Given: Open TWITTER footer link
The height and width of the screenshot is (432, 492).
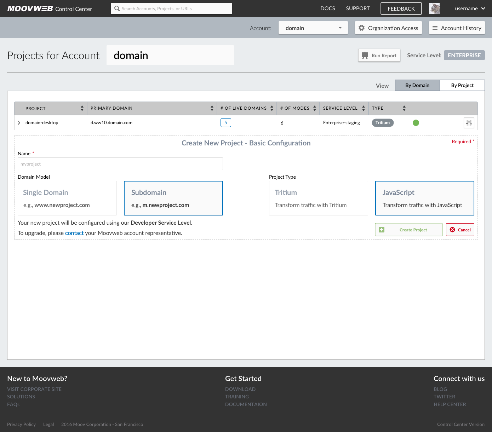Looking at the screenshot, I should (x=445, y=397).
